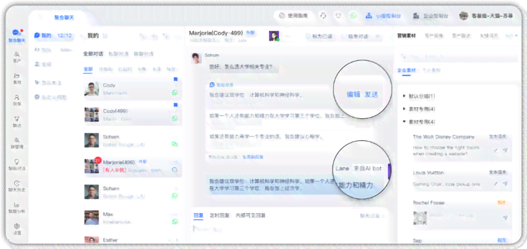527x249 pixels.
Task: Open the Esther conversation
Action: coord(133,240)
